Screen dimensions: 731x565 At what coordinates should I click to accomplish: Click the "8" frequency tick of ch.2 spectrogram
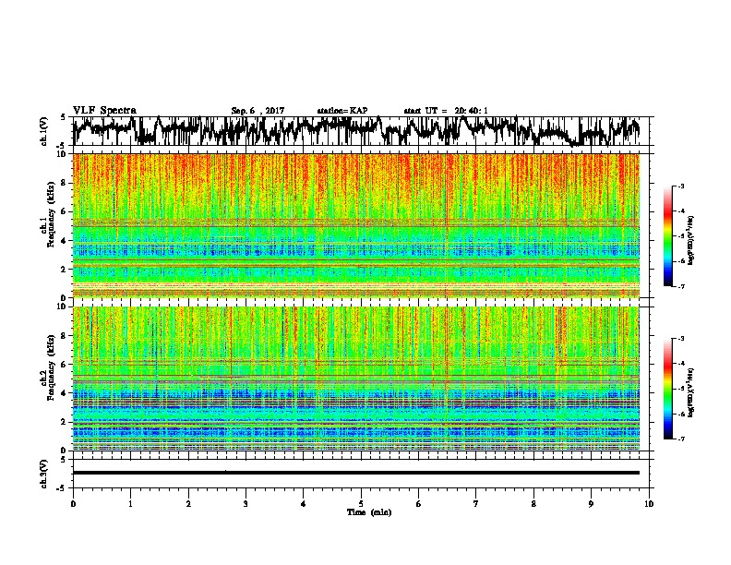click(x=64, y=336)
